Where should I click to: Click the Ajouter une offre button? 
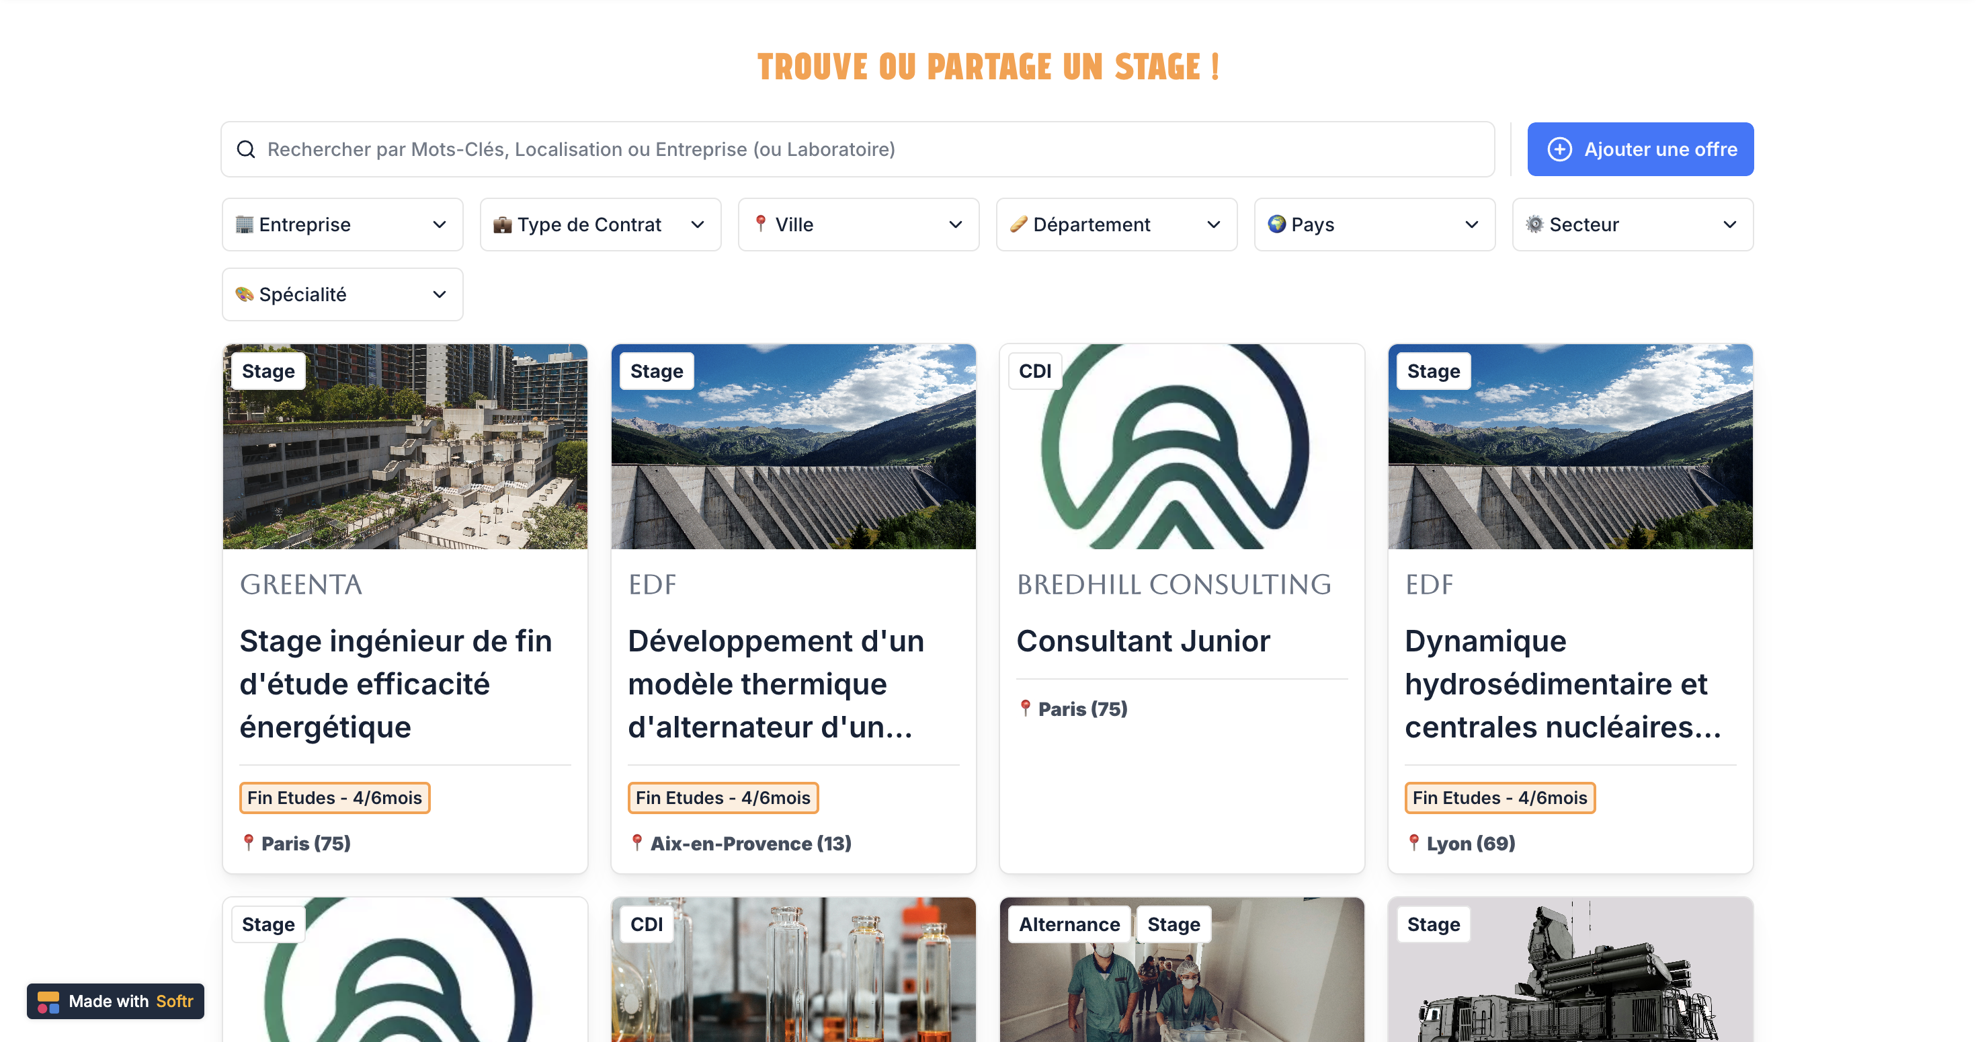coord(1640,149)
